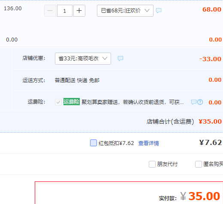Click the chevron arrow in 狂欢价 dropdown
The image size is (223, 204).
(x=147, y=10)
